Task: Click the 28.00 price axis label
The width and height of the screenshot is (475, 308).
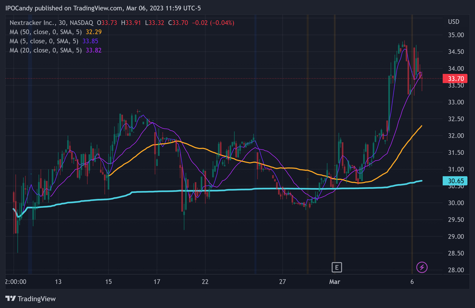Action: click(456, 270)
